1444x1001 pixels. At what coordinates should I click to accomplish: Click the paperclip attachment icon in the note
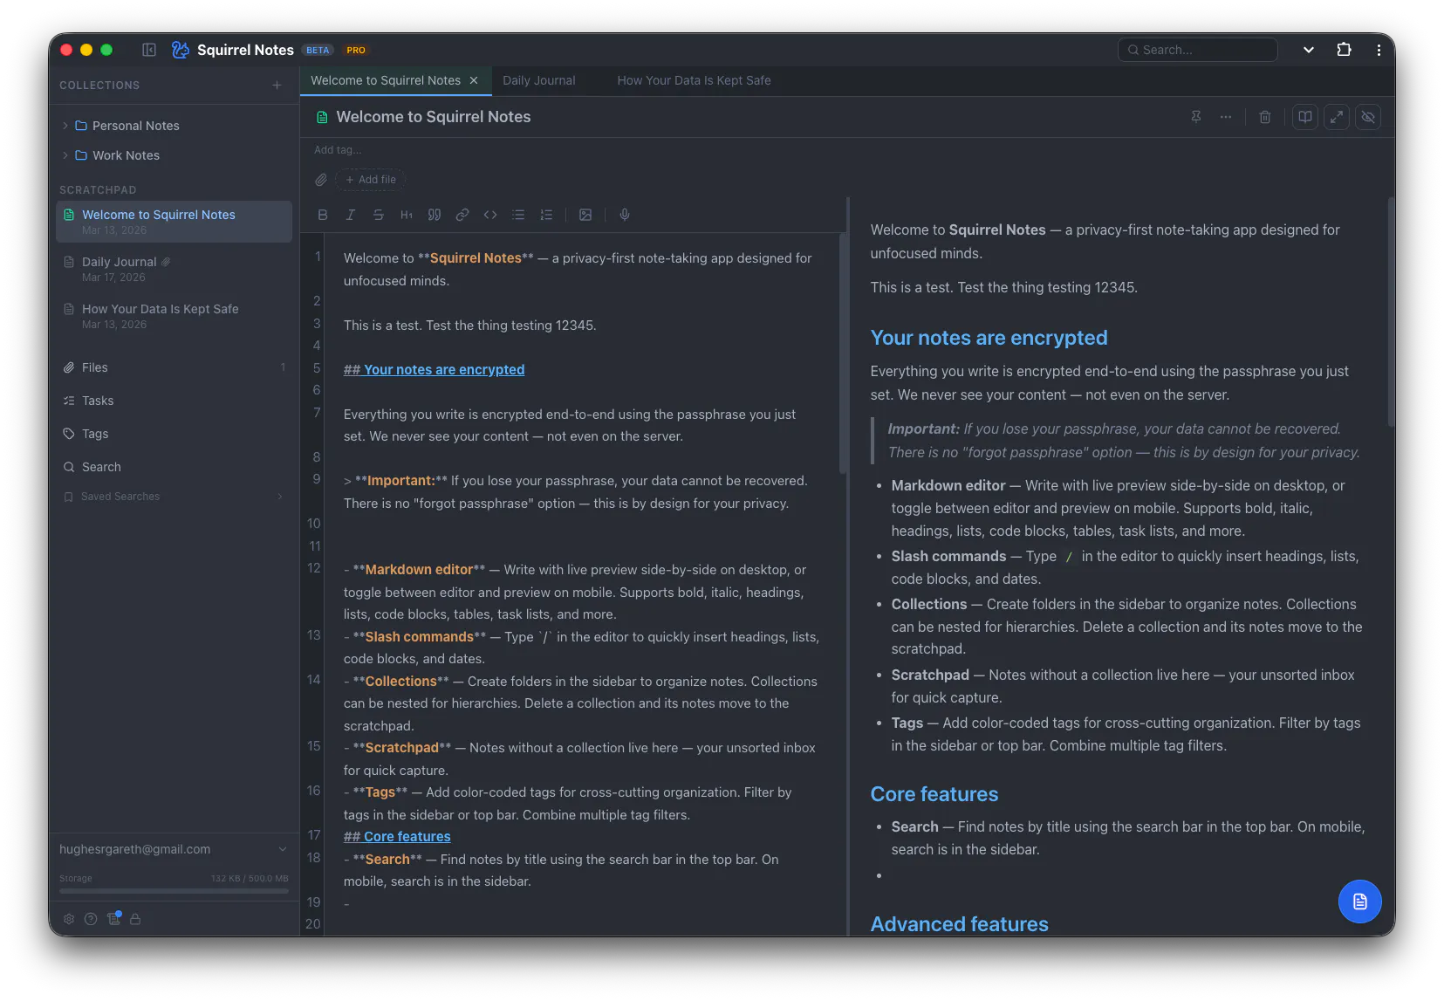[321, 180]
